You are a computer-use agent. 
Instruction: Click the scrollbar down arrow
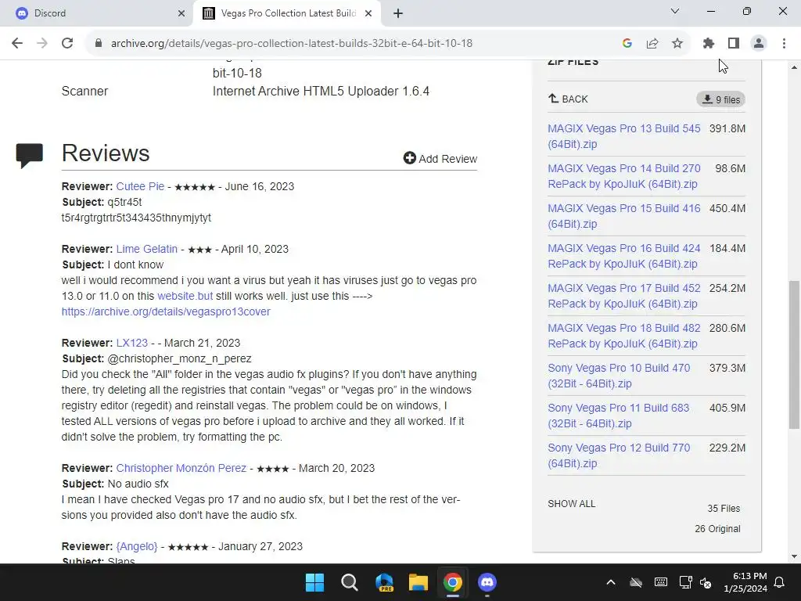tap(794, 556)
